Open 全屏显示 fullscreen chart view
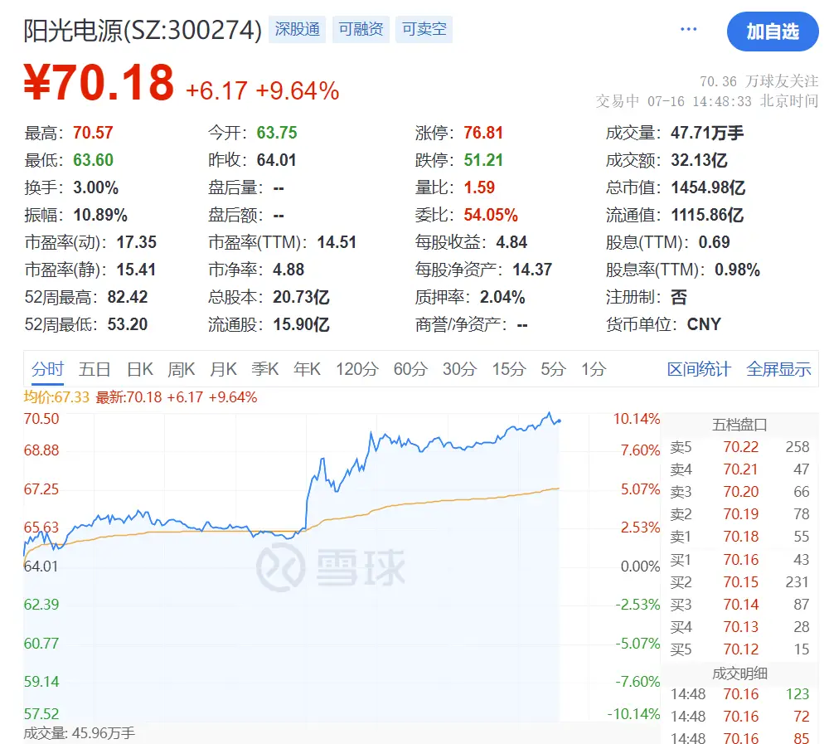 [x=778, y=369]
